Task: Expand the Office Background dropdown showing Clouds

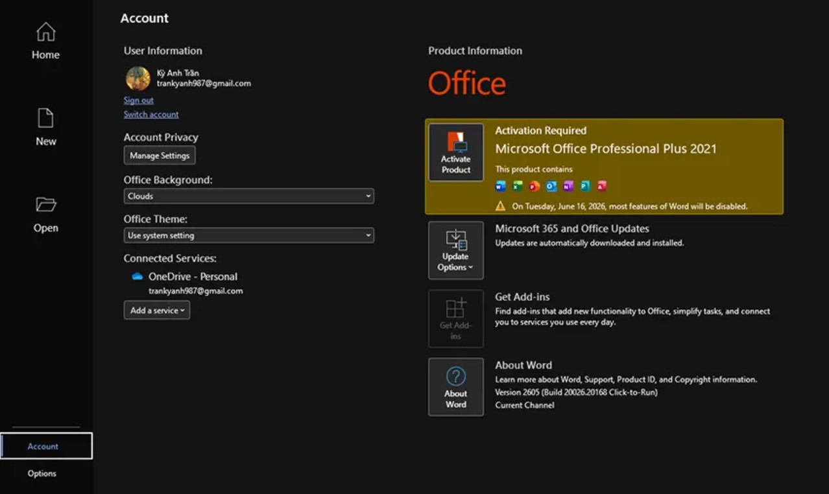Action: coord(249,196)
